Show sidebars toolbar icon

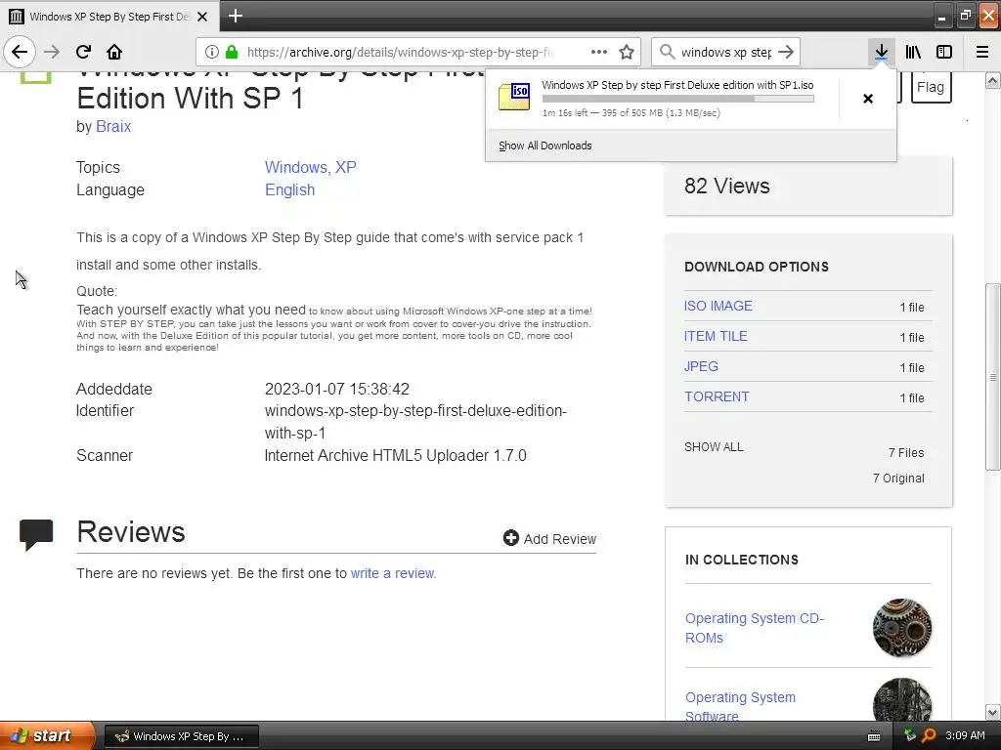tap(944, 52)
